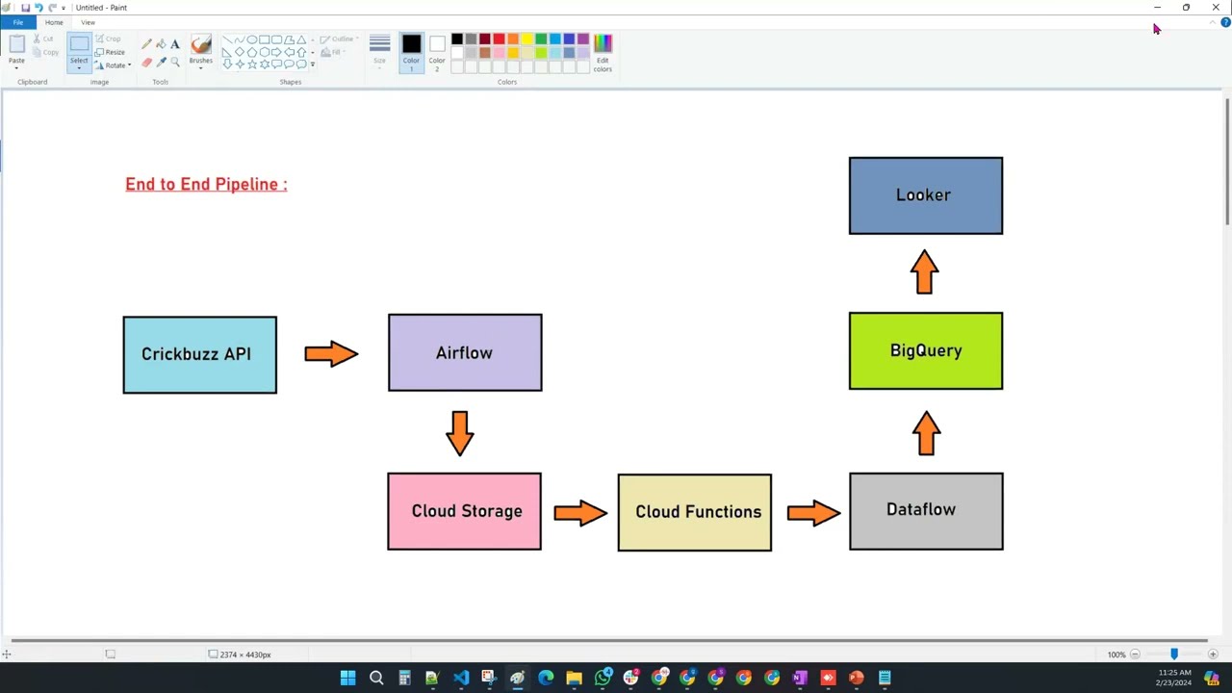Pick the Five-point star shape

[x=252, y=64]
